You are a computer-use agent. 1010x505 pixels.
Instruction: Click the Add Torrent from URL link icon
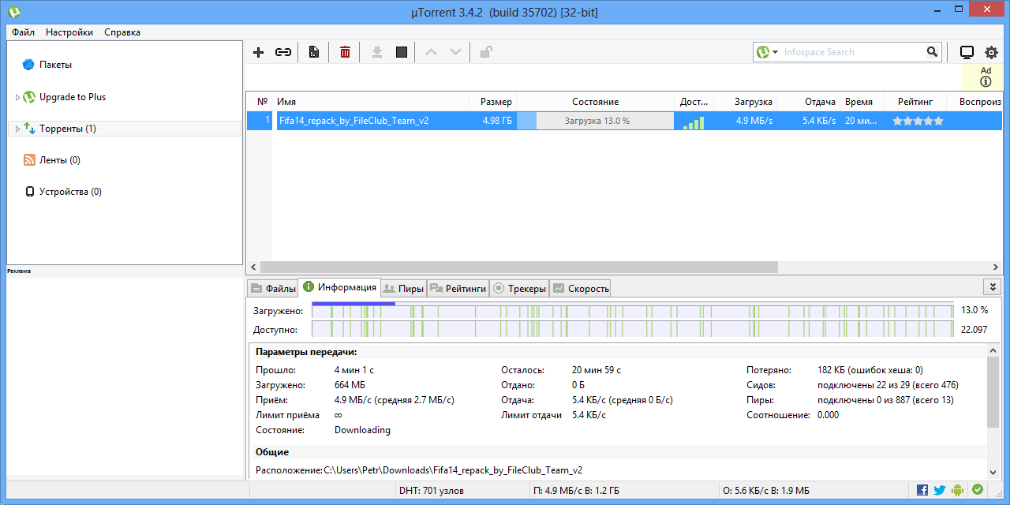(x=282, y=52)
